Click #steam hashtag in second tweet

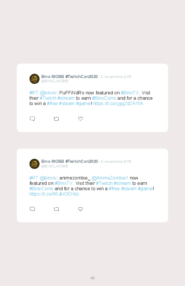click(129, 189)
